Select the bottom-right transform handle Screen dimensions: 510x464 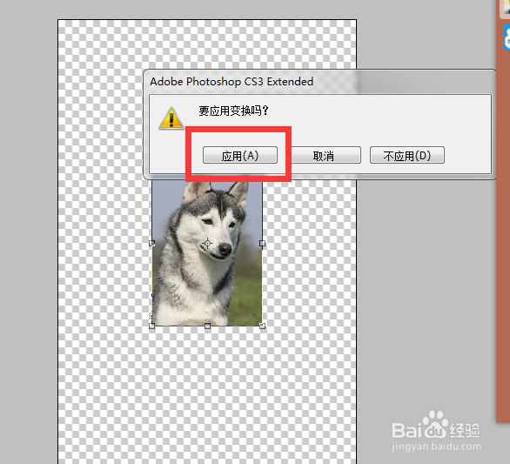point(262,326)
